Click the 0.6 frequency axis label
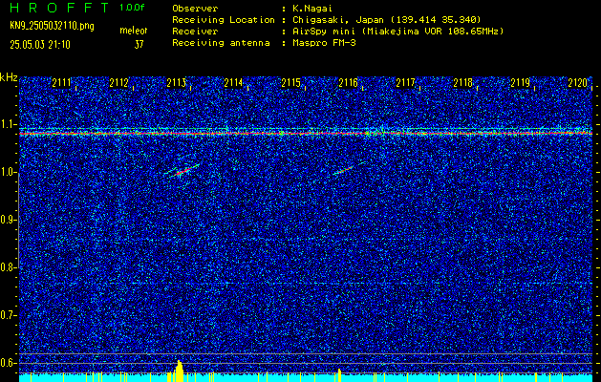 pos(8,363)
